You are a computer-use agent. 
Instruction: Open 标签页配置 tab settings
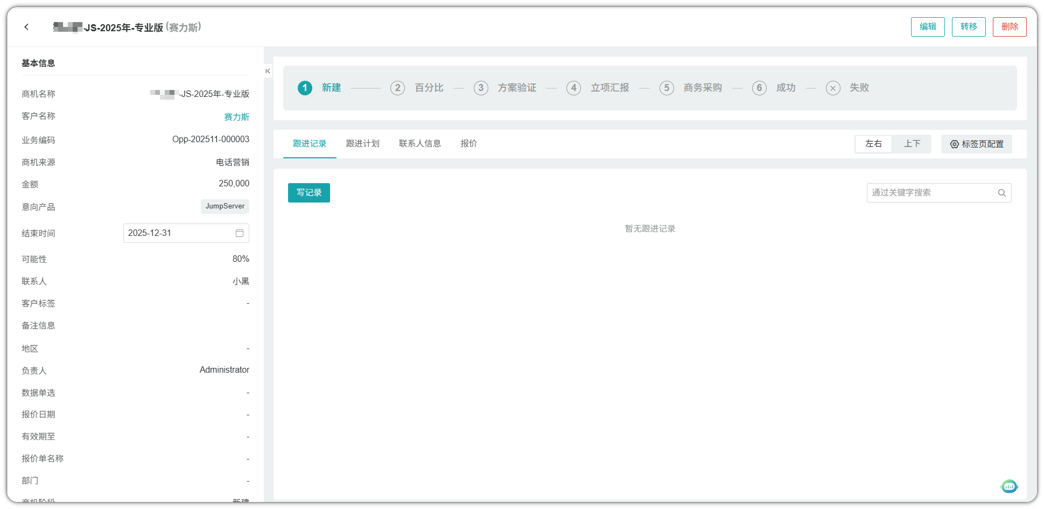pyautogui.click(x=976, y=144)
